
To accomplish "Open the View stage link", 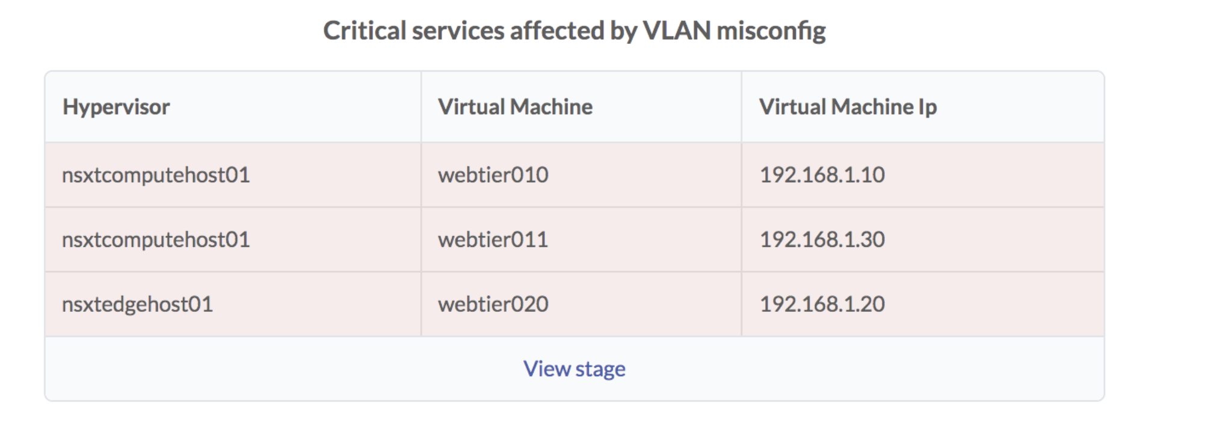I will [x=574, y=368].
